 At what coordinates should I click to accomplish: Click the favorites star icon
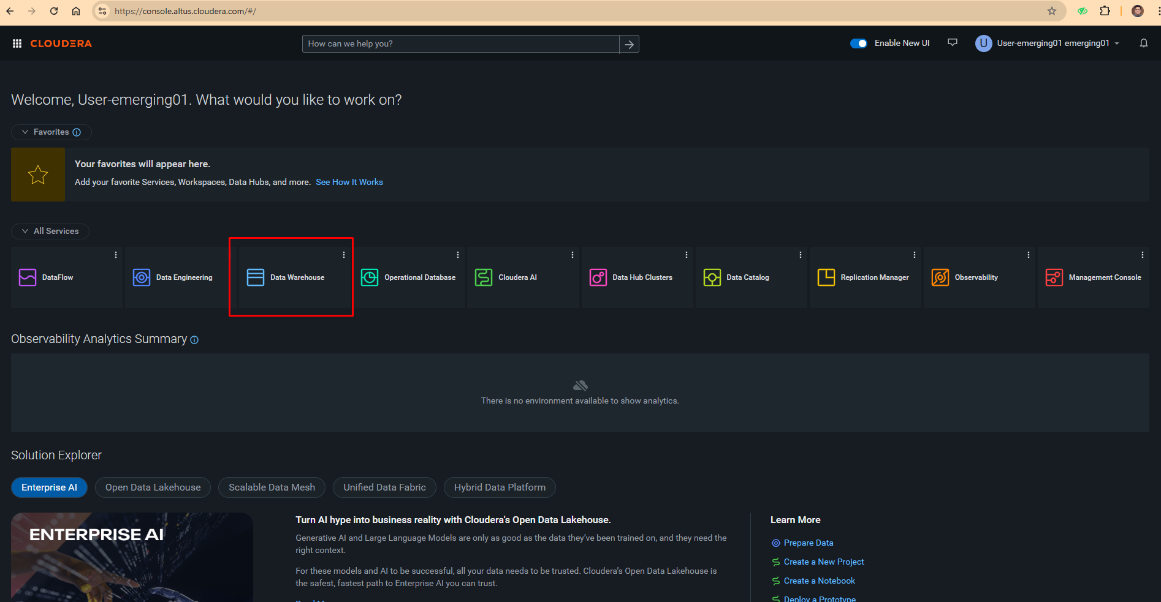click(38, 175)
